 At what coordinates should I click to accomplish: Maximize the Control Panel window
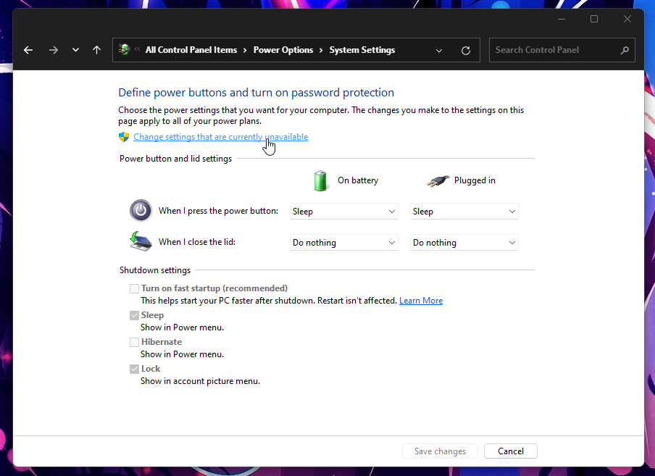pyautogui.click(x=594, y=20)
